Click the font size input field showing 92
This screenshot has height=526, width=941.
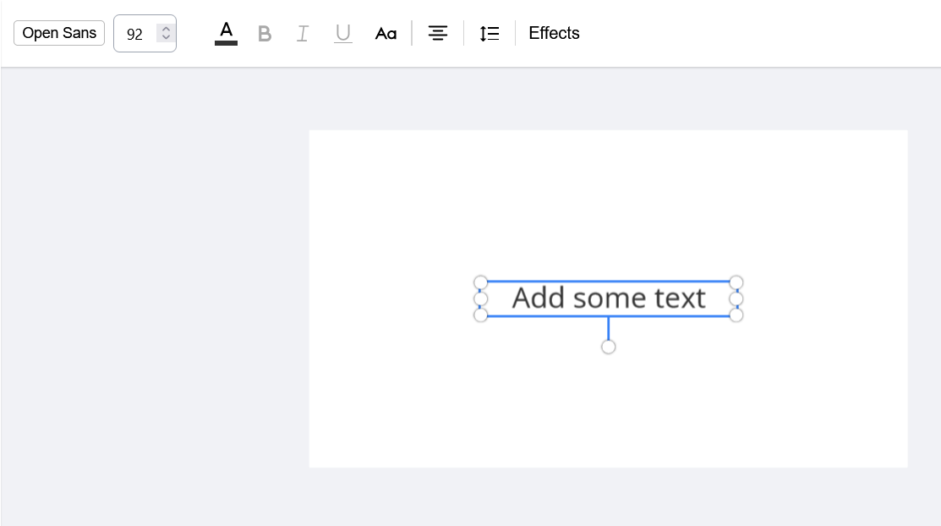[135, 33]
